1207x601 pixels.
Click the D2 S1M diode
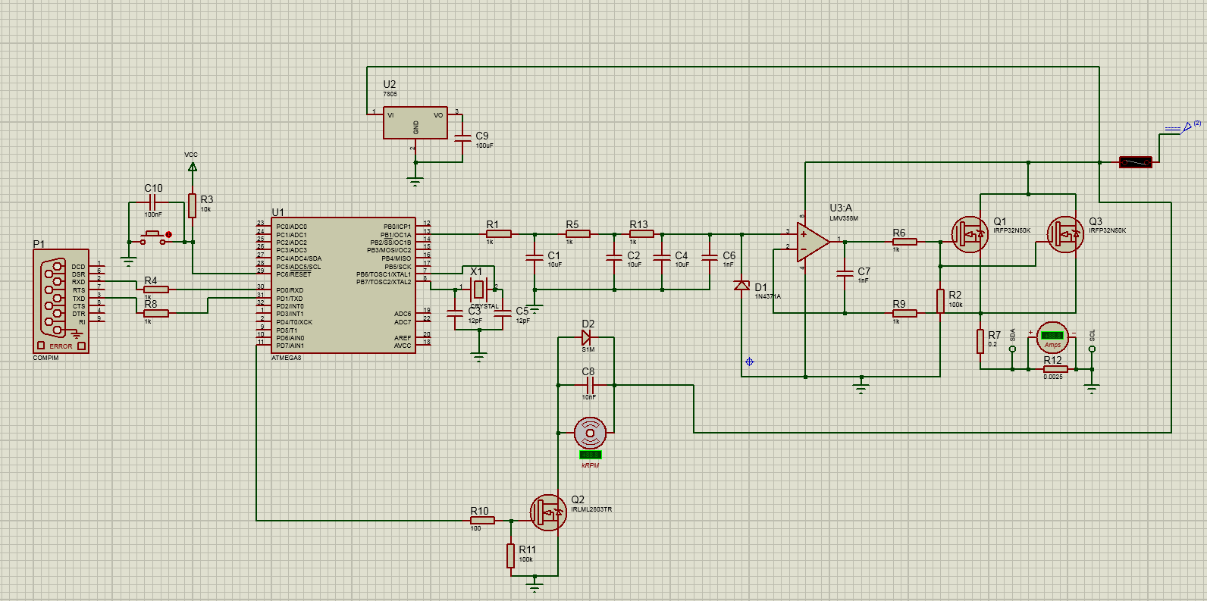coord(586,337)
